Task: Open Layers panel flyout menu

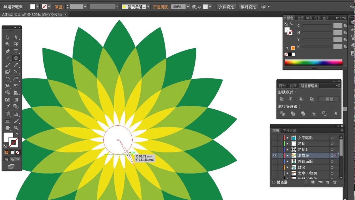Action: tap(341, 131)
